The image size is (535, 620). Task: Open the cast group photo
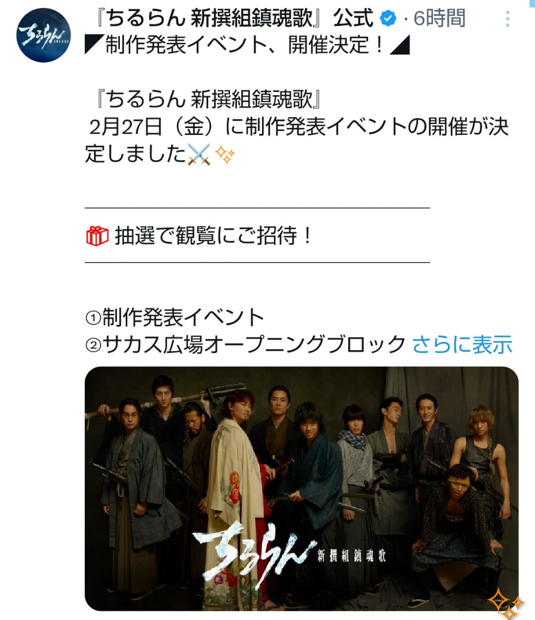(x=302, y=489)
